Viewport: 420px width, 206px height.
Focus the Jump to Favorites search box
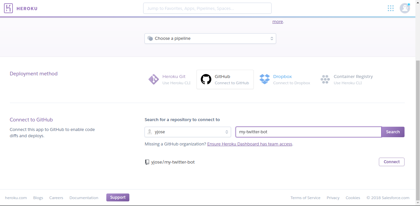pyautogui.click(x=207, y=8)
